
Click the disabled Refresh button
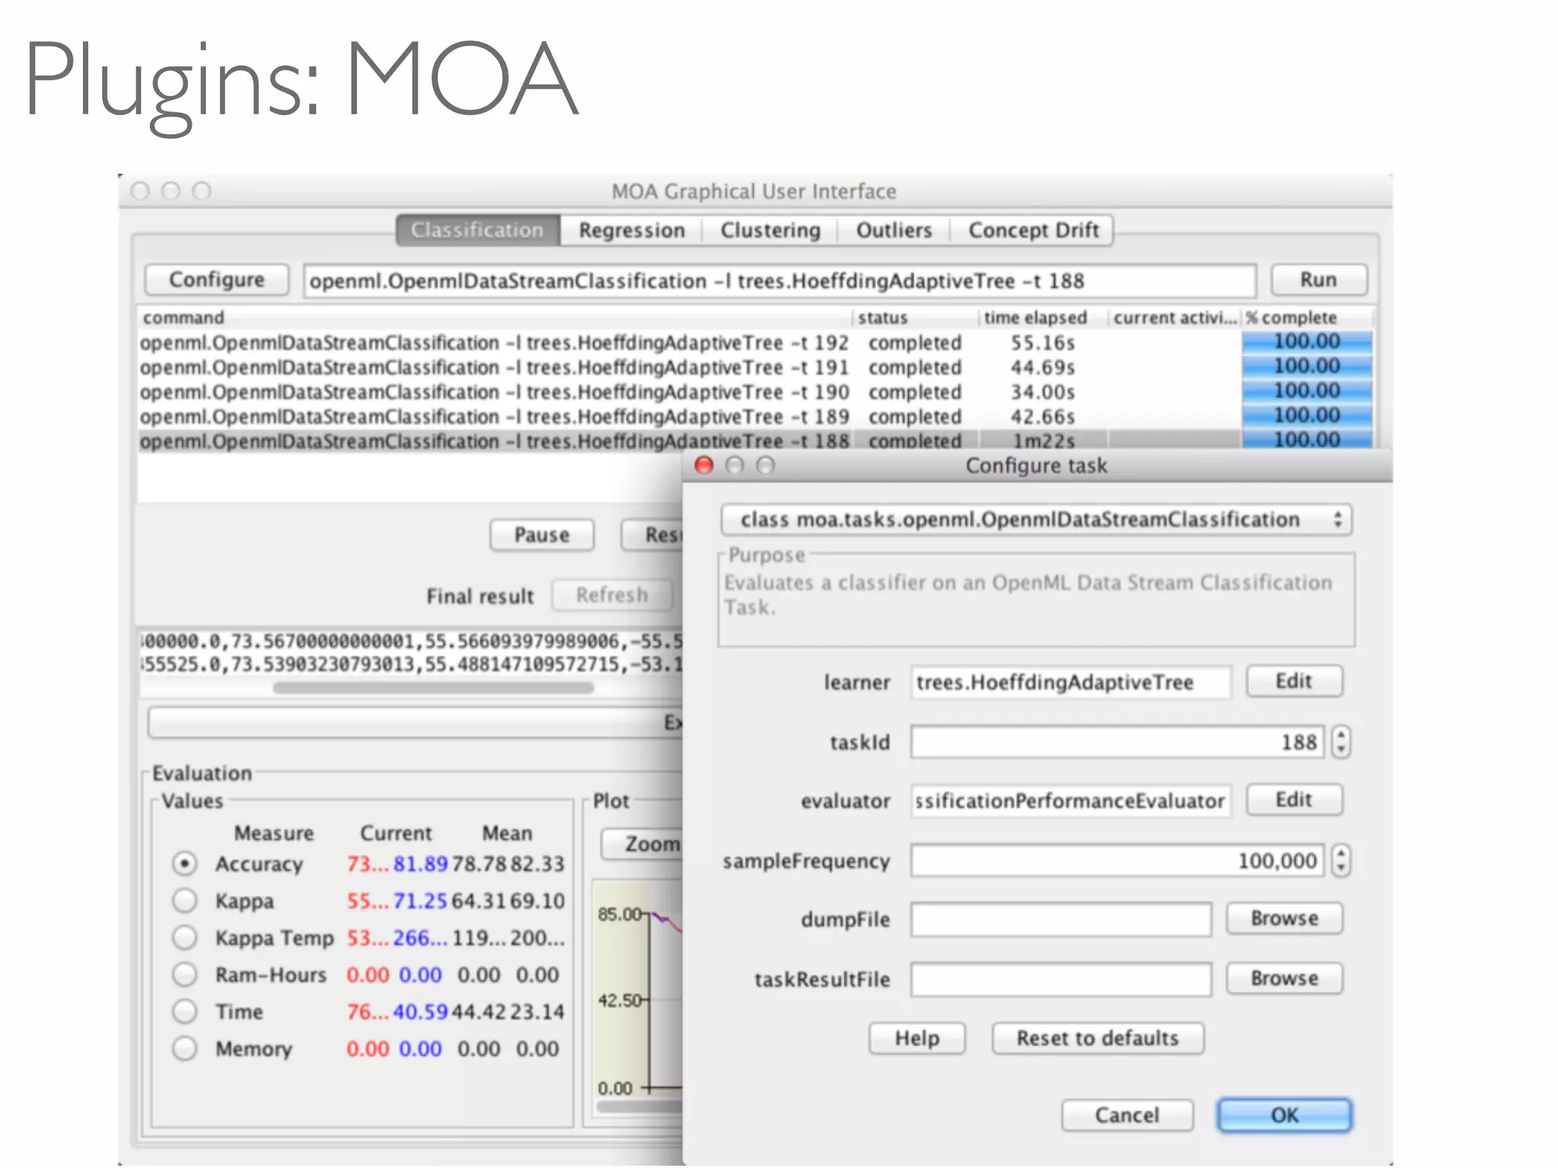click(x=612, y=595)
